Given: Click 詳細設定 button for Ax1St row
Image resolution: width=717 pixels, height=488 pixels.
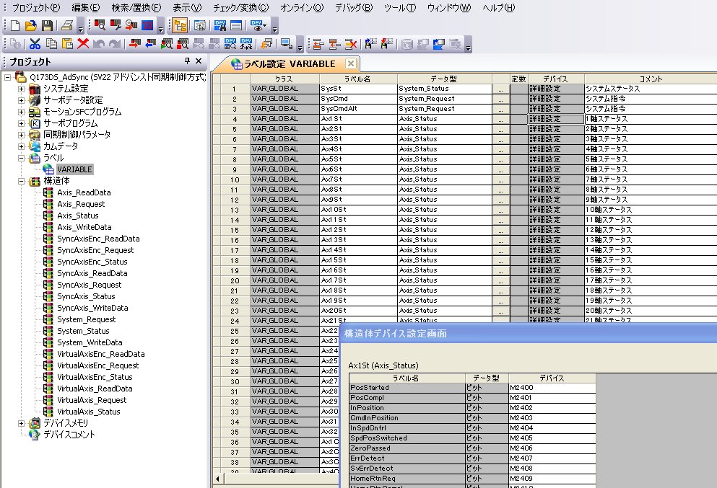Looking at the screenshot, I should [x=555, y=119].
